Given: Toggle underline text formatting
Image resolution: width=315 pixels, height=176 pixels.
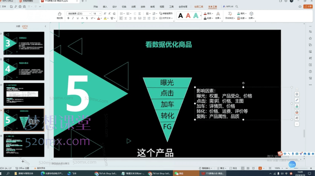Looking at the screenshot, I should click(78, 18).
